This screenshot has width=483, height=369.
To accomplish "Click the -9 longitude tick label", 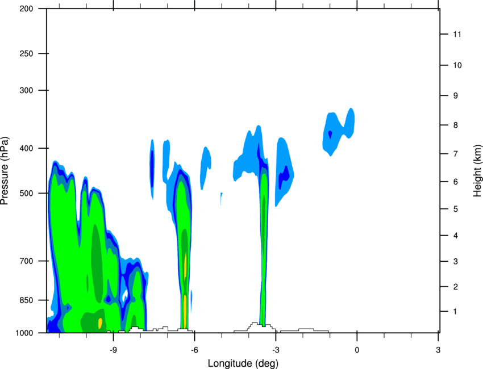I will tap(113, 350).
